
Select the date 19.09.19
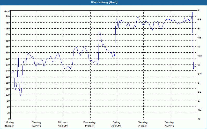click(x=90, y=126)
